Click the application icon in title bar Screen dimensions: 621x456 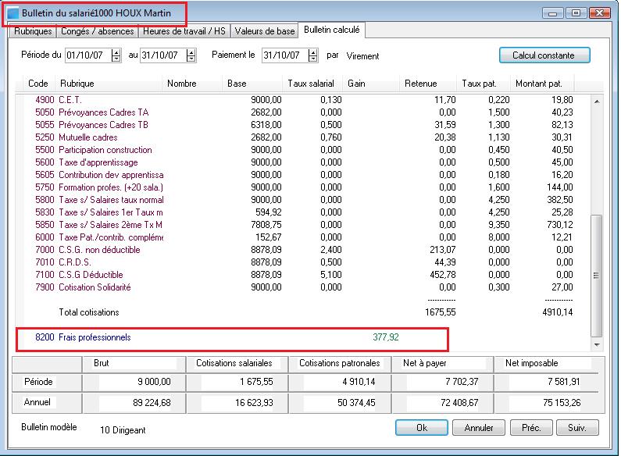coord(12,13)
